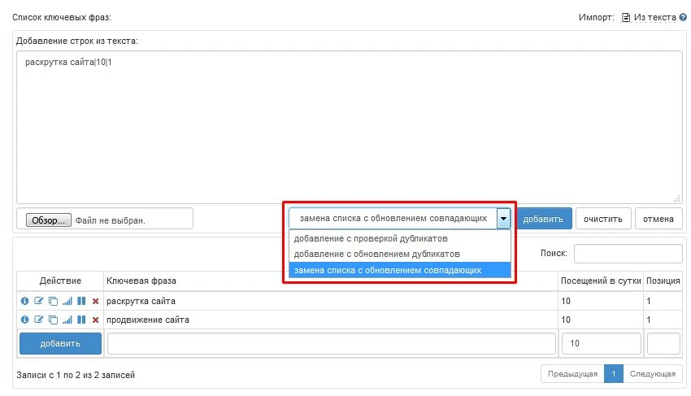Click info icon for «продвижение сайта» row
The image size is (691, 396).
24,320
